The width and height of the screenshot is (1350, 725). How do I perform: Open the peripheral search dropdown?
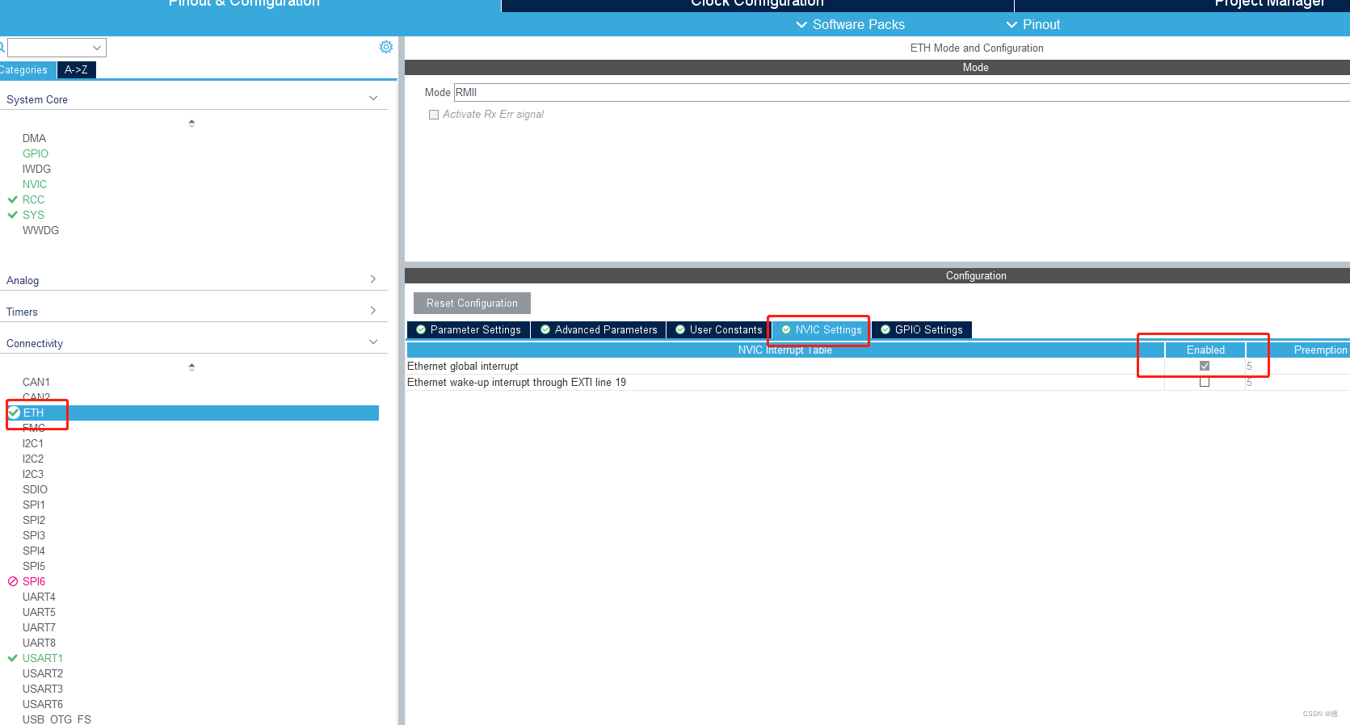click(x=97, y=48)
